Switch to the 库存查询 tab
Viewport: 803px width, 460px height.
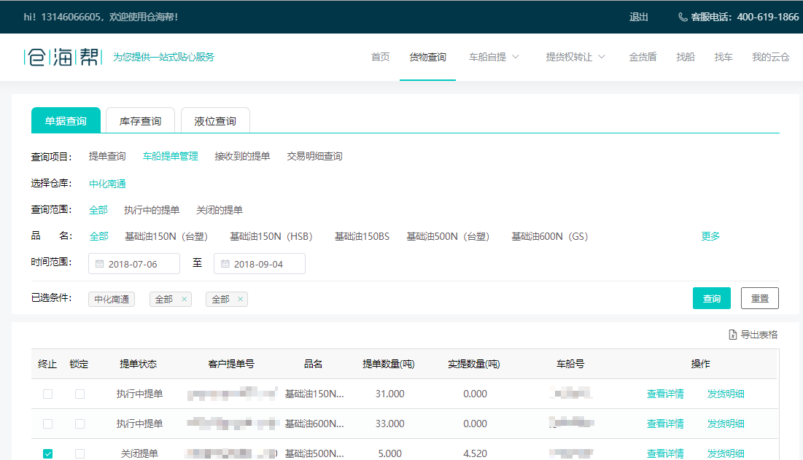tap(140, 121)
